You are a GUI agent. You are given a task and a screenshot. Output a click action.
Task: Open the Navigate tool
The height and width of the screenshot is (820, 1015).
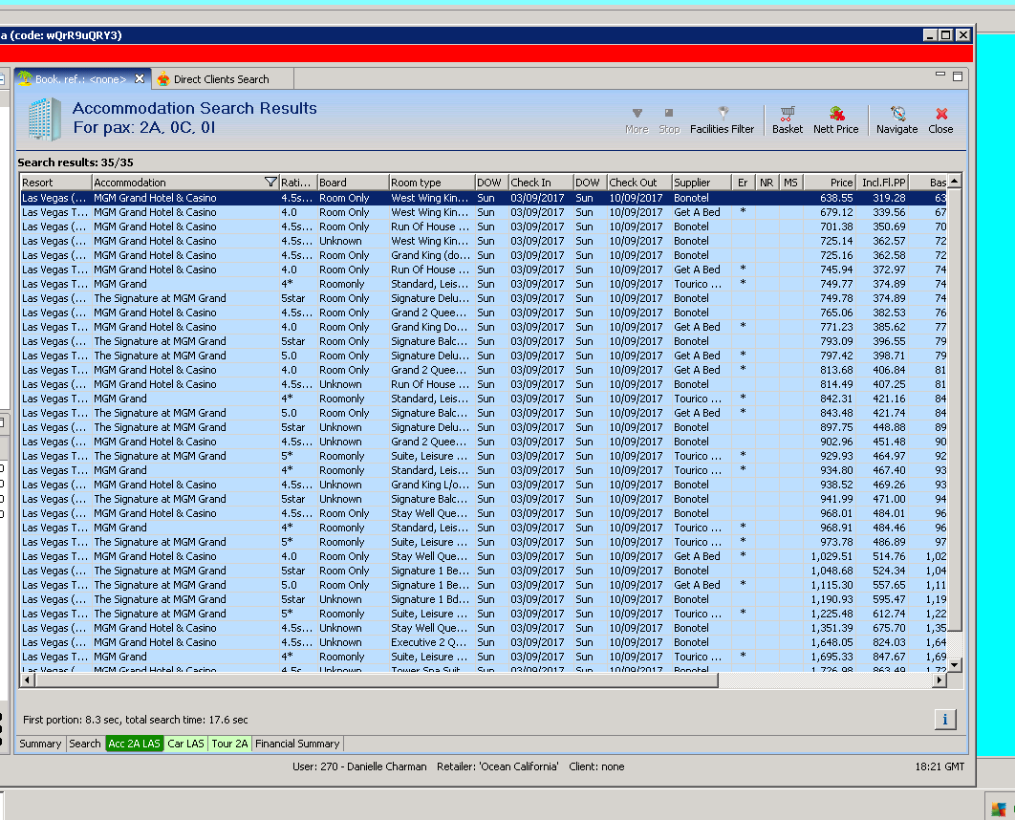point(896,120)
